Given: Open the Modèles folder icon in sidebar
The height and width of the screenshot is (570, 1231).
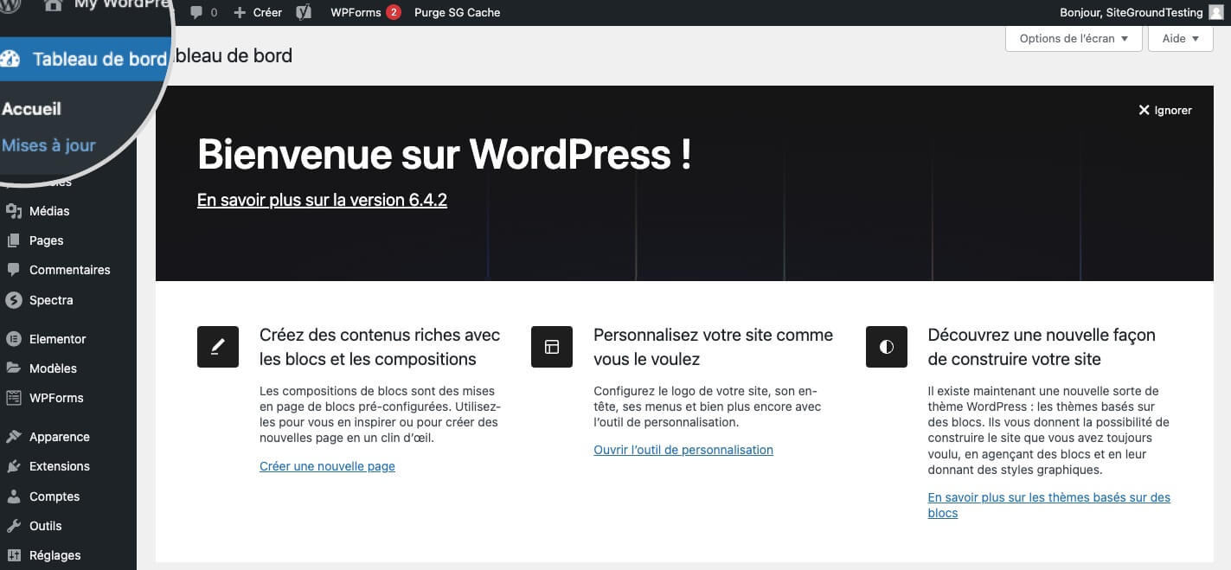Looking at the screenshot, I should [x=13, y=368].
